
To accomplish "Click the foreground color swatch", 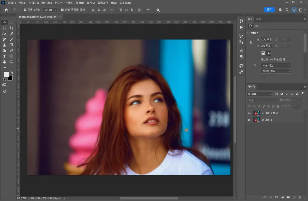I will pyautogui.click(x=7, y=75).
